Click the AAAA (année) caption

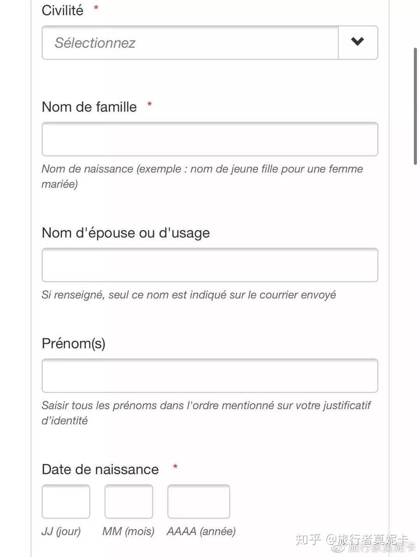(x=201, y=531)
